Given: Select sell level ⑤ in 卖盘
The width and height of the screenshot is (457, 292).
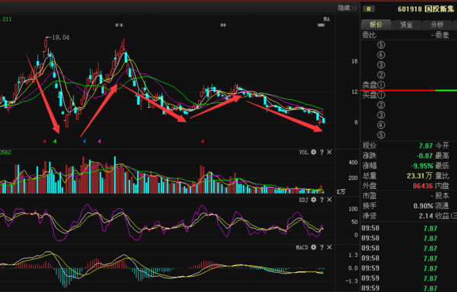Looking at the screenshot, I should [381, 45].
